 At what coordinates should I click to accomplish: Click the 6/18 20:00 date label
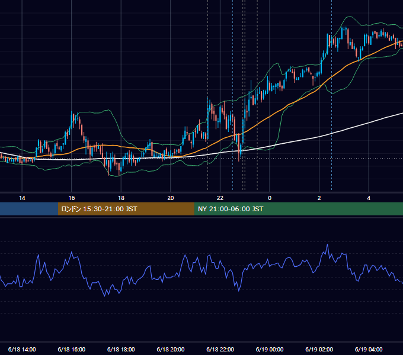click(171, 349)
